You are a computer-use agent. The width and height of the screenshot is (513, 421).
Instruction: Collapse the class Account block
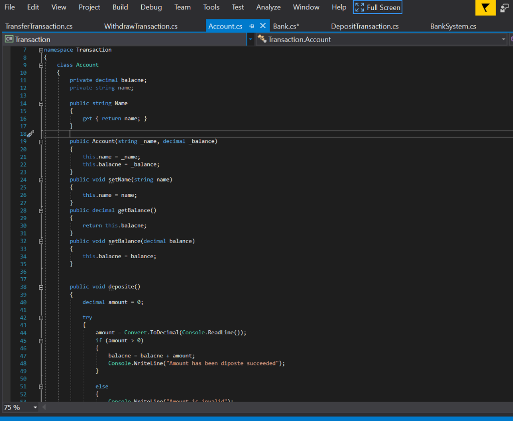(41, 66)
